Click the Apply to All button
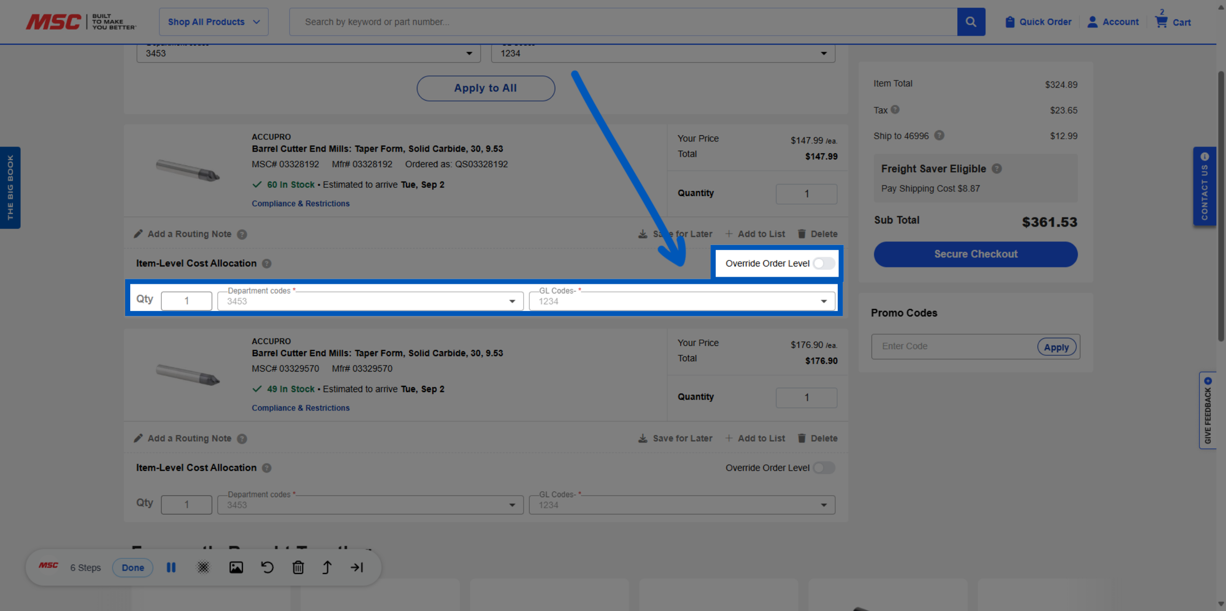 coord(486,88)
